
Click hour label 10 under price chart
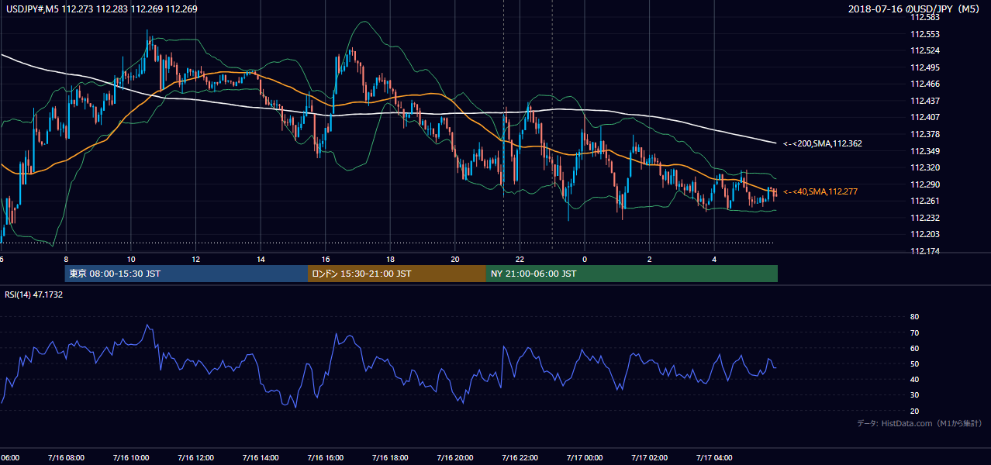click(130, 259)
